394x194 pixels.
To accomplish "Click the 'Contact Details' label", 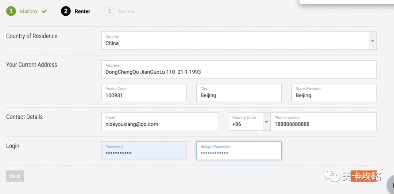I will [x=24, y=117].
